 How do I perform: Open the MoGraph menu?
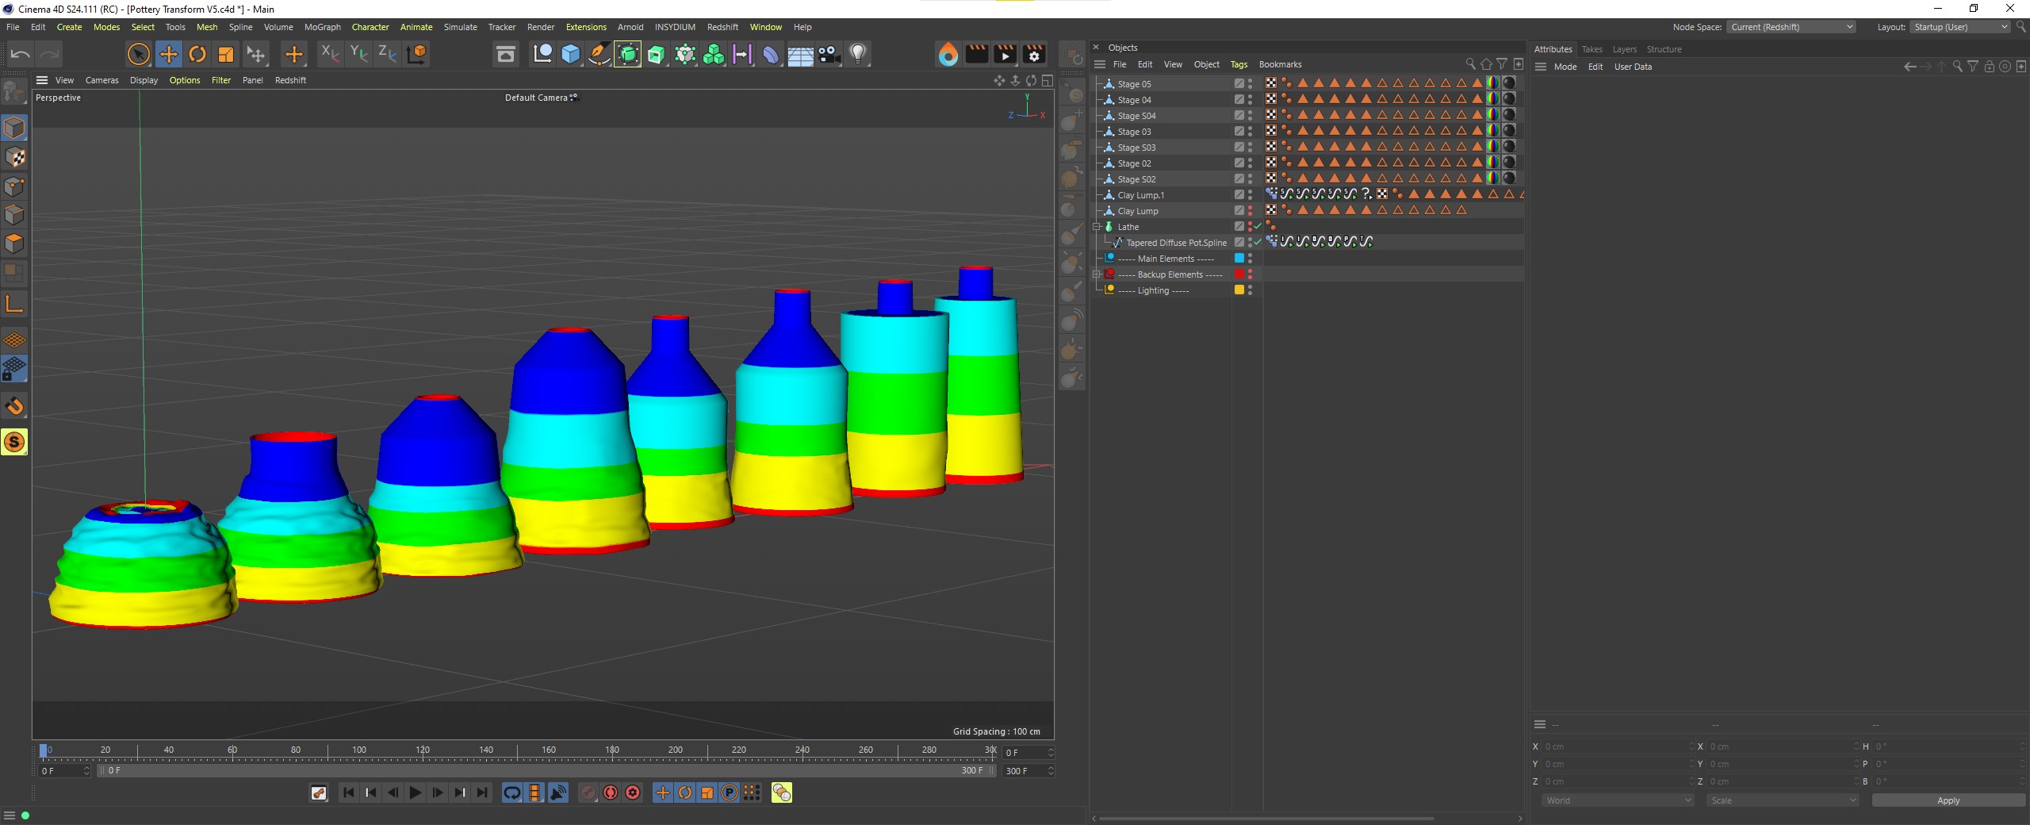322,27
